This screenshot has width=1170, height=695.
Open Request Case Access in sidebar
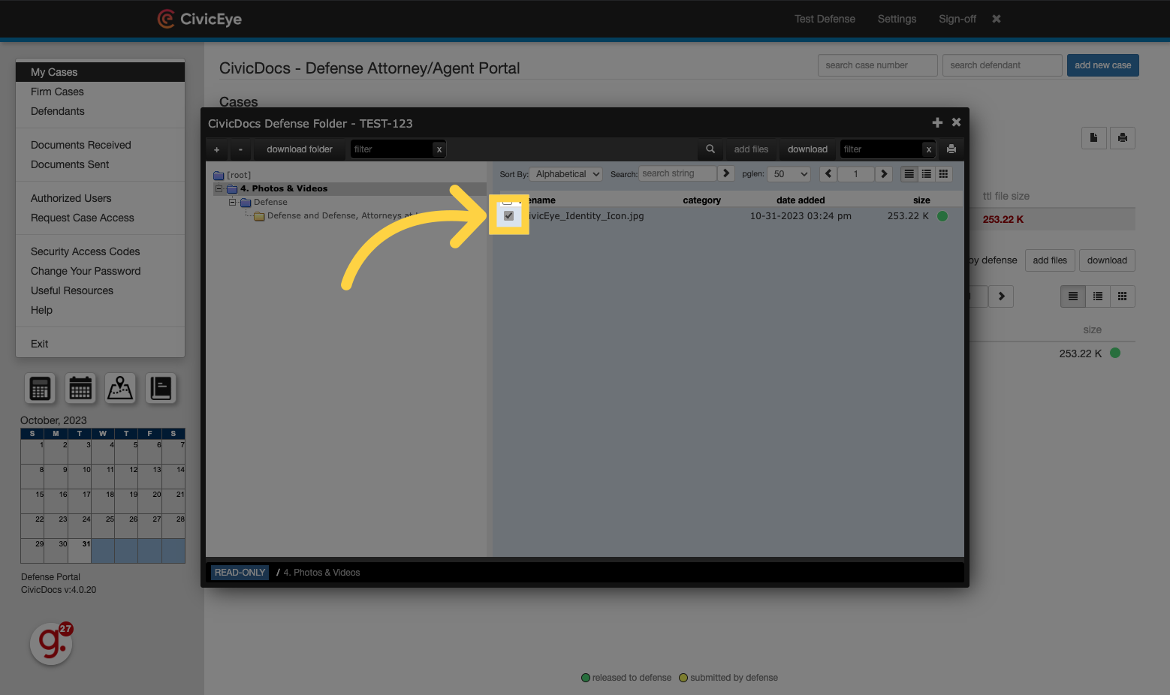pyautogui.click(x=83, y=218)
